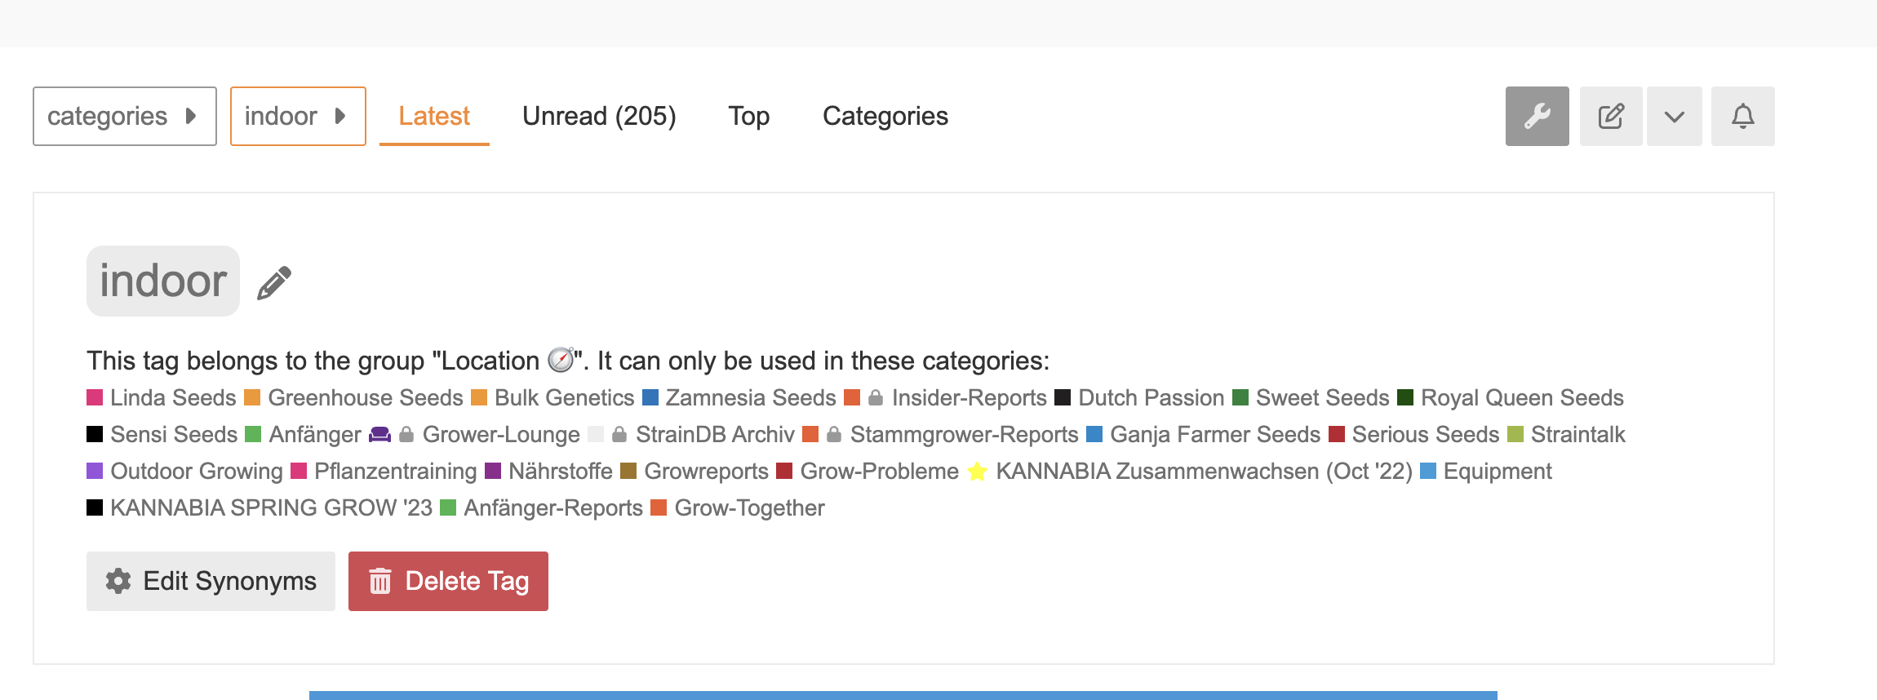
Task: Expand the chevron menu next to compose
Action: pyautogui.click(x=1674, y=116)
